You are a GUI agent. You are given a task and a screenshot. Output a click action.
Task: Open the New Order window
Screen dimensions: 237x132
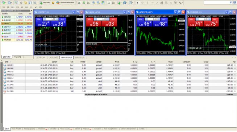click(x=45, y=3)
